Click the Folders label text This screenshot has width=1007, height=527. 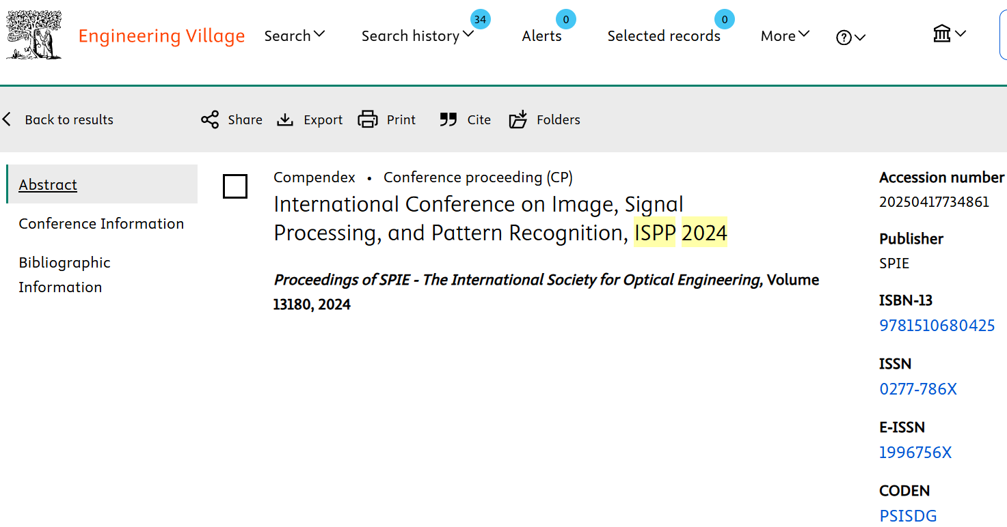[559, 119]
